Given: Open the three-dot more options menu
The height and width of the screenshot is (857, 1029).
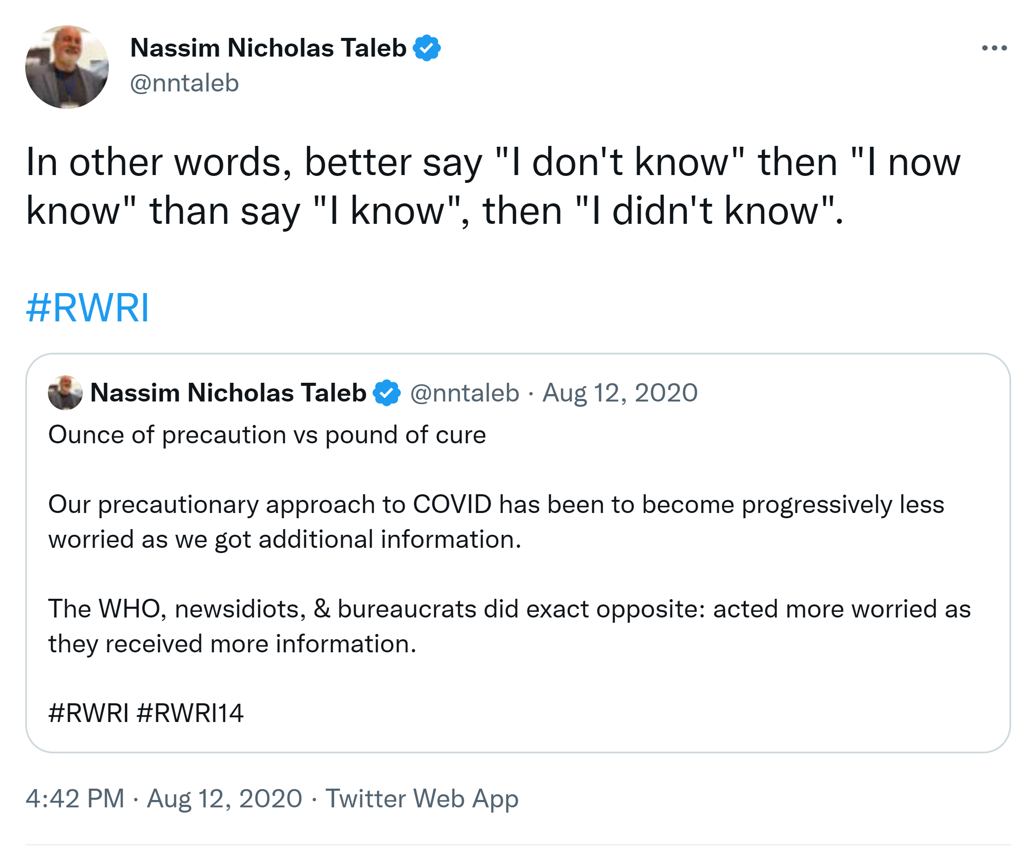Looking at the screenshot, I should (994, 48).
